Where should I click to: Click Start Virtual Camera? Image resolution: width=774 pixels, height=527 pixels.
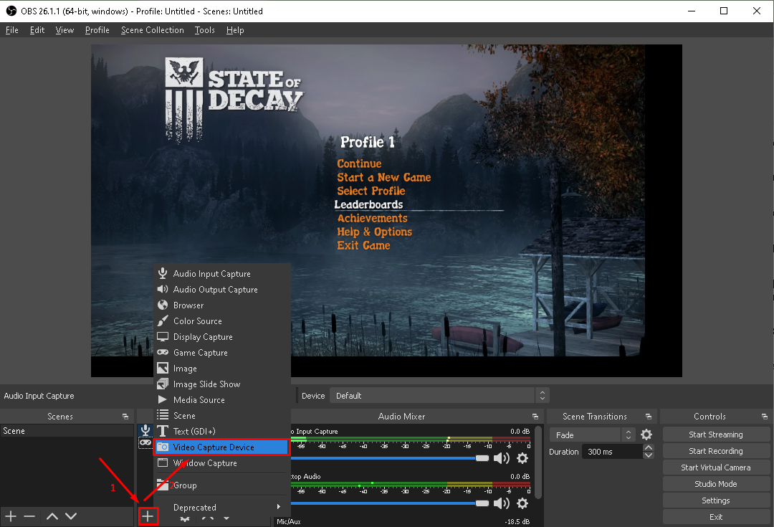coord(716,467)
